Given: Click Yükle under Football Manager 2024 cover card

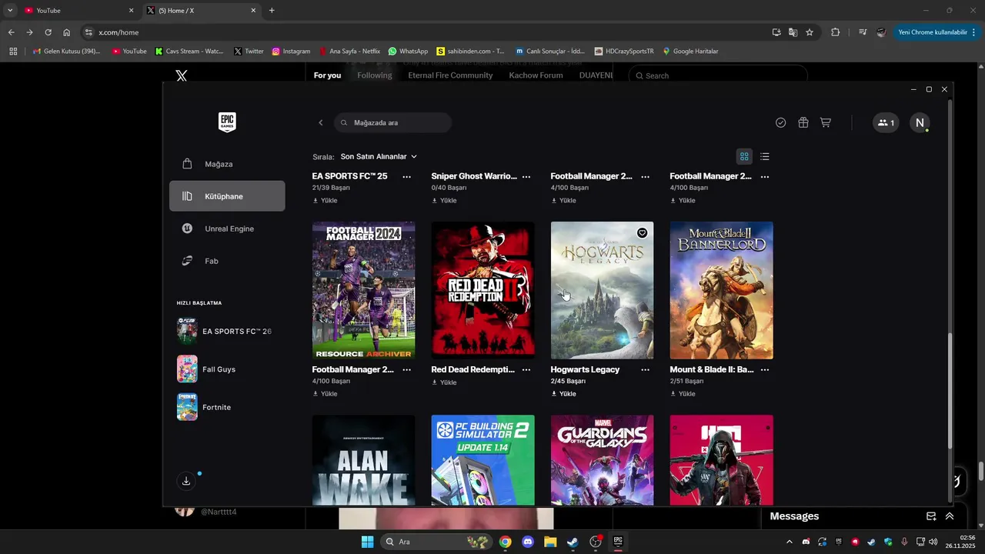Looking at the screenshot, I should (325, 393).
